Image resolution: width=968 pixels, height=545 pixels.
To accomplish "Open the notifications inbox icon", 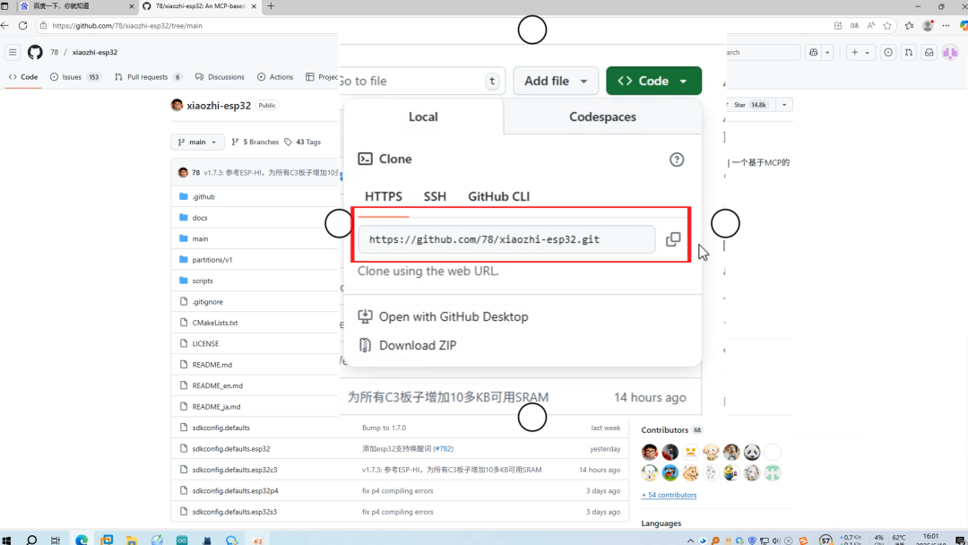I will [x=929, y=53].
